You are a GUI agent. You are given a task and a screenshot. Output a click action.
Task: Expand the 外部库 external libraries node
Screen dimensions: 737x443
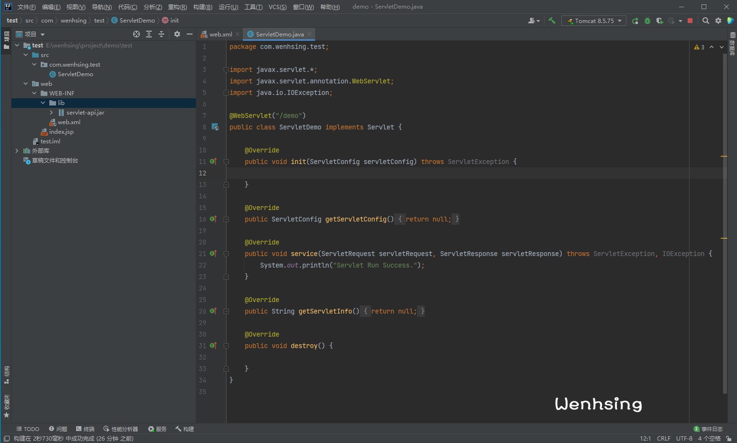(17, 151)
